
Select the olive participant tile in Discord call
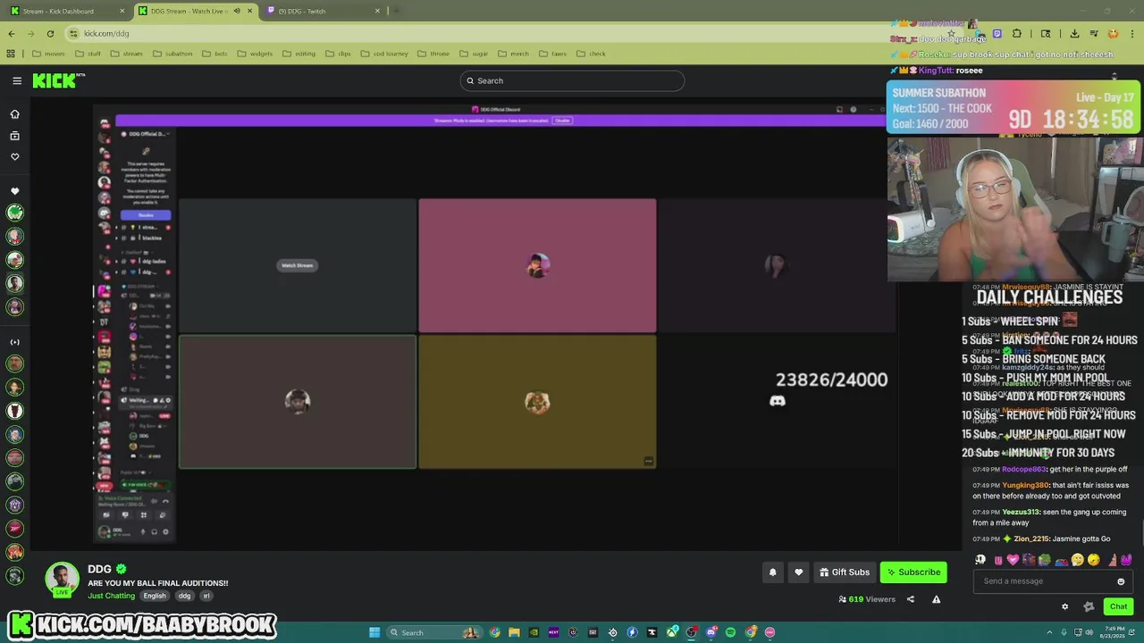coord(537,402)
